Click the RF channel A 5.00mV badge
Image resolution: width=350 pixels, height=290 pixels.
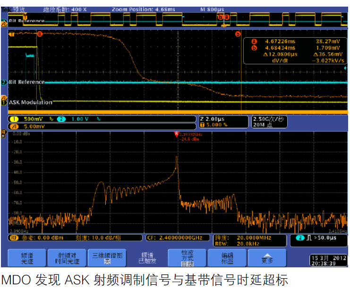point(28,127)
